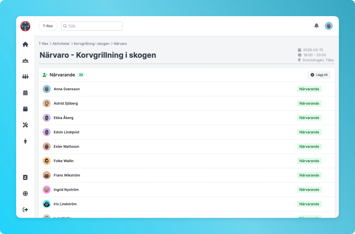Viewport: 355px width, 234px height.
Task: Click Folke Wallin's avatar
Action: tap(47, 161)
